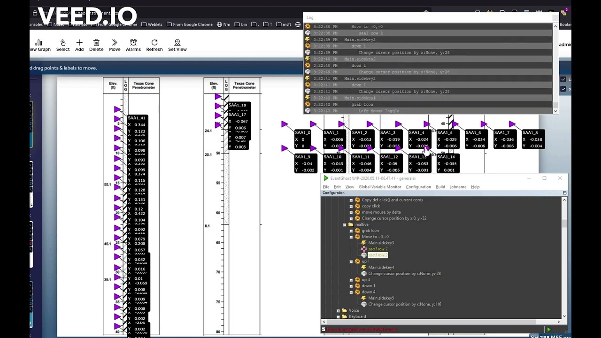The width and height of the screenshot is (601, 338).
Task: Expand the 'up 4' macro
Action: (351, 280)
